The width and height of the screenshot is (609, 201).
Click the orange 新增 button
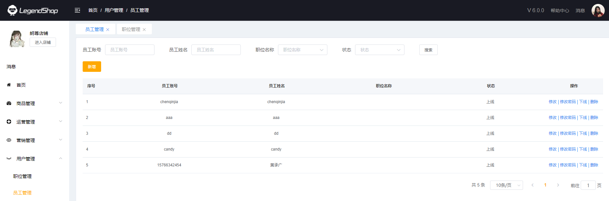[x=92, y=67]
